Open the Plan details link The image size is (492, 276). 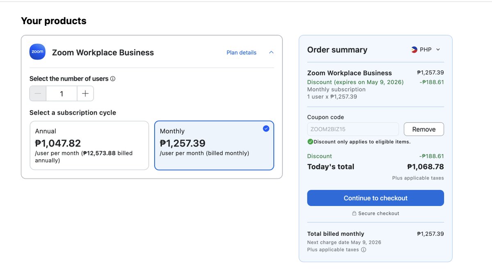241,52
